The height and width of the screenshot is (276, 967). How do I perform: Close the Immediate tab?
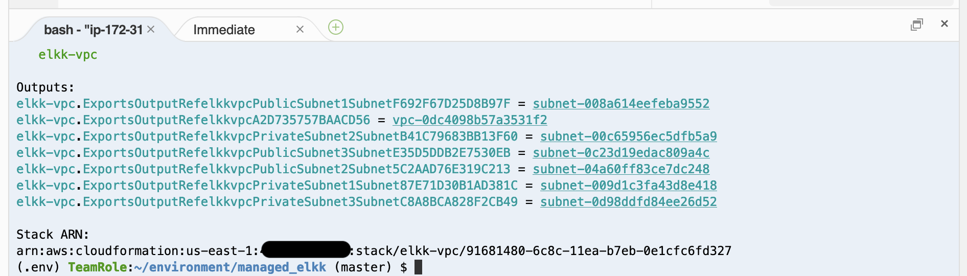coord(300,29)
